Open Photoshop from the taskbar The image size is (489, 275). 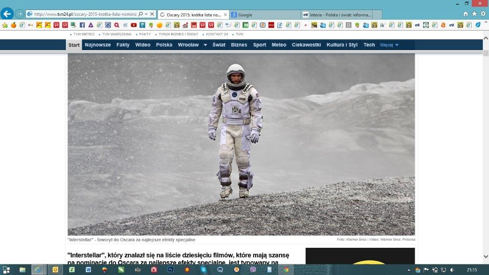tap(170, 270)
